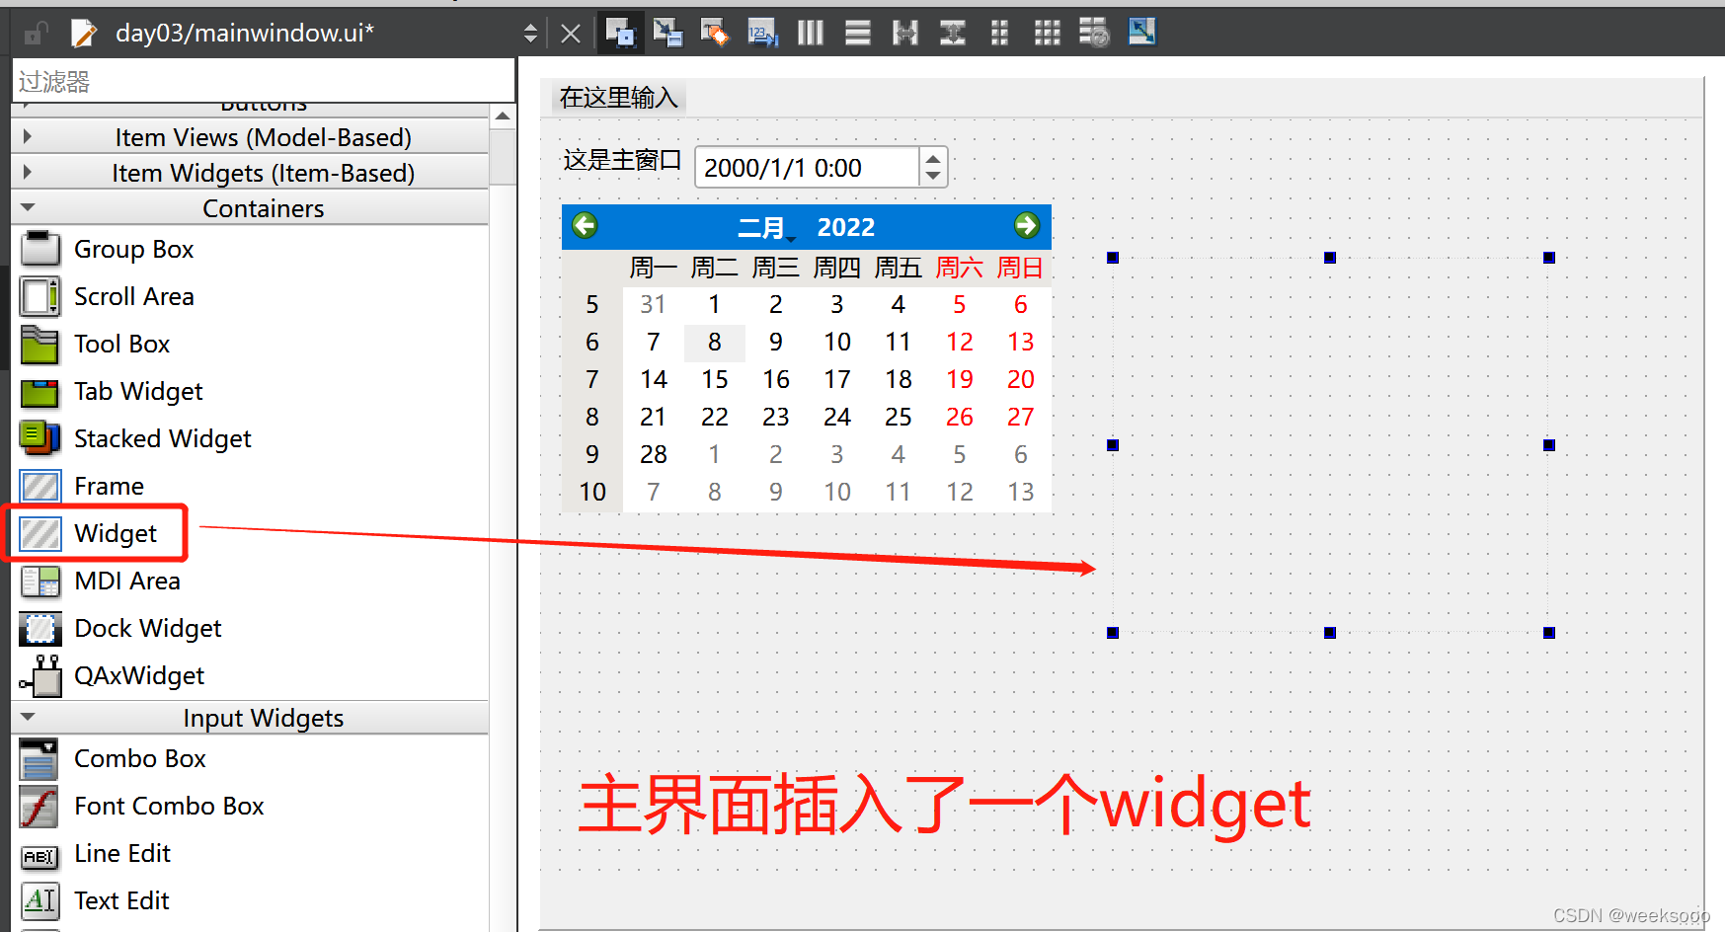Apply Lay Out Vertically to selection
The width and height of the screenshot is (1725, 932).
click(857, 32)
